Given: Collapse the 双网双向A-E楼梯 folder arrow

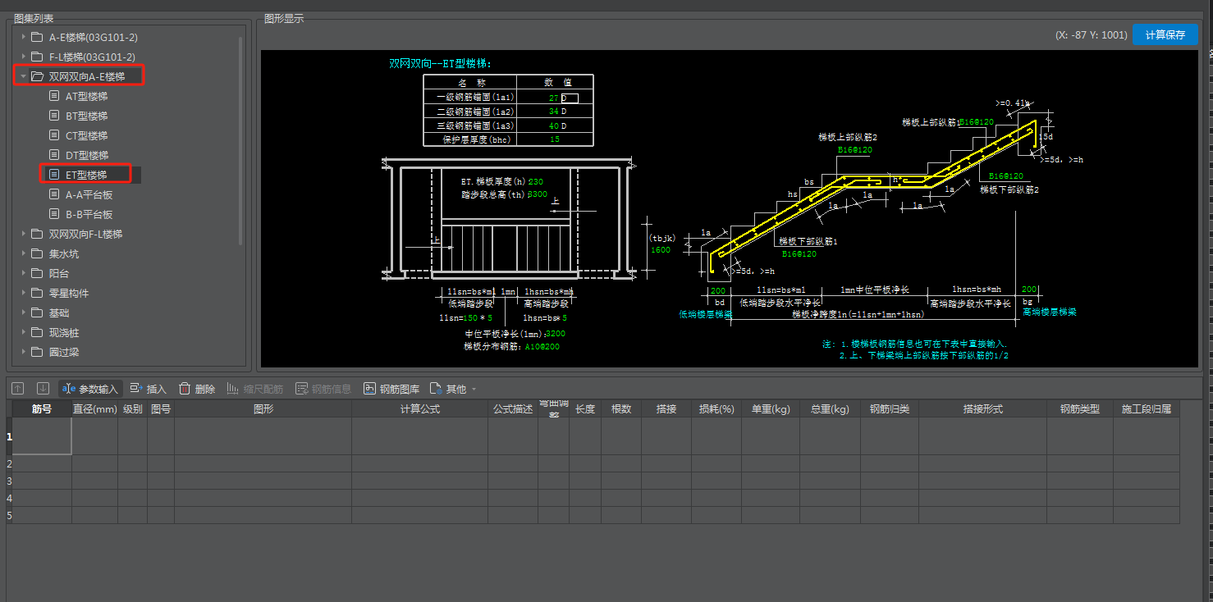Looking at the screenshot, I should tap(24, 76).
